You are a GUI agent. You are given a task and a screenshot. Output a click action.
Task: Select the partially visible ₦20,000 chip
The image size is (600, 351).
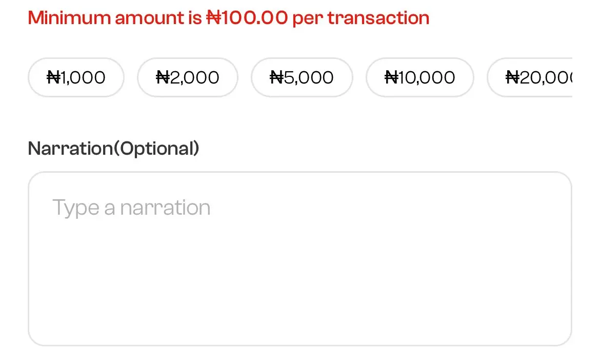point(533,77)
